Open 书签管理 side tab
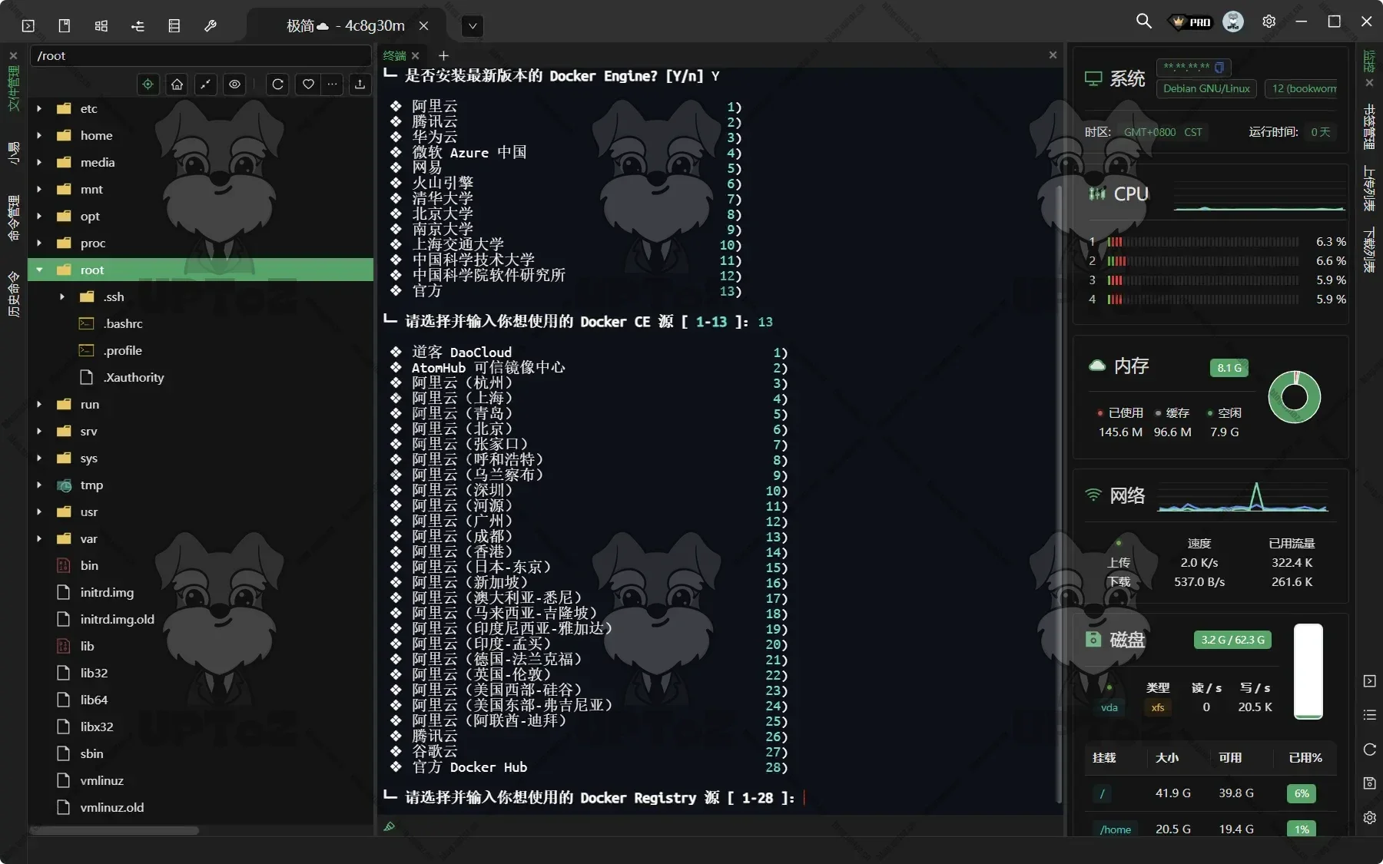Screen dimensions: 1383x864 pyautogui.click(x=1369, y=127)
